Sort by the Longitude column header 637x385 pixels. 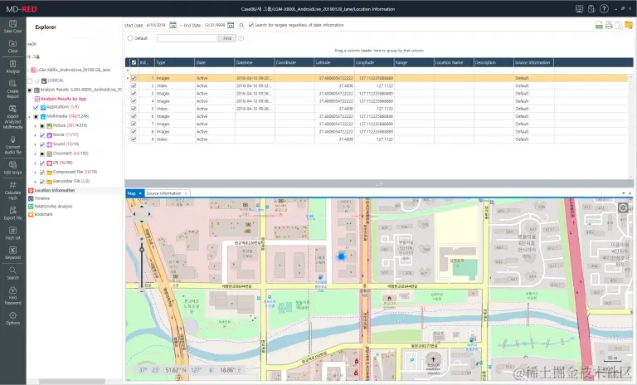[x=374, y=62]
